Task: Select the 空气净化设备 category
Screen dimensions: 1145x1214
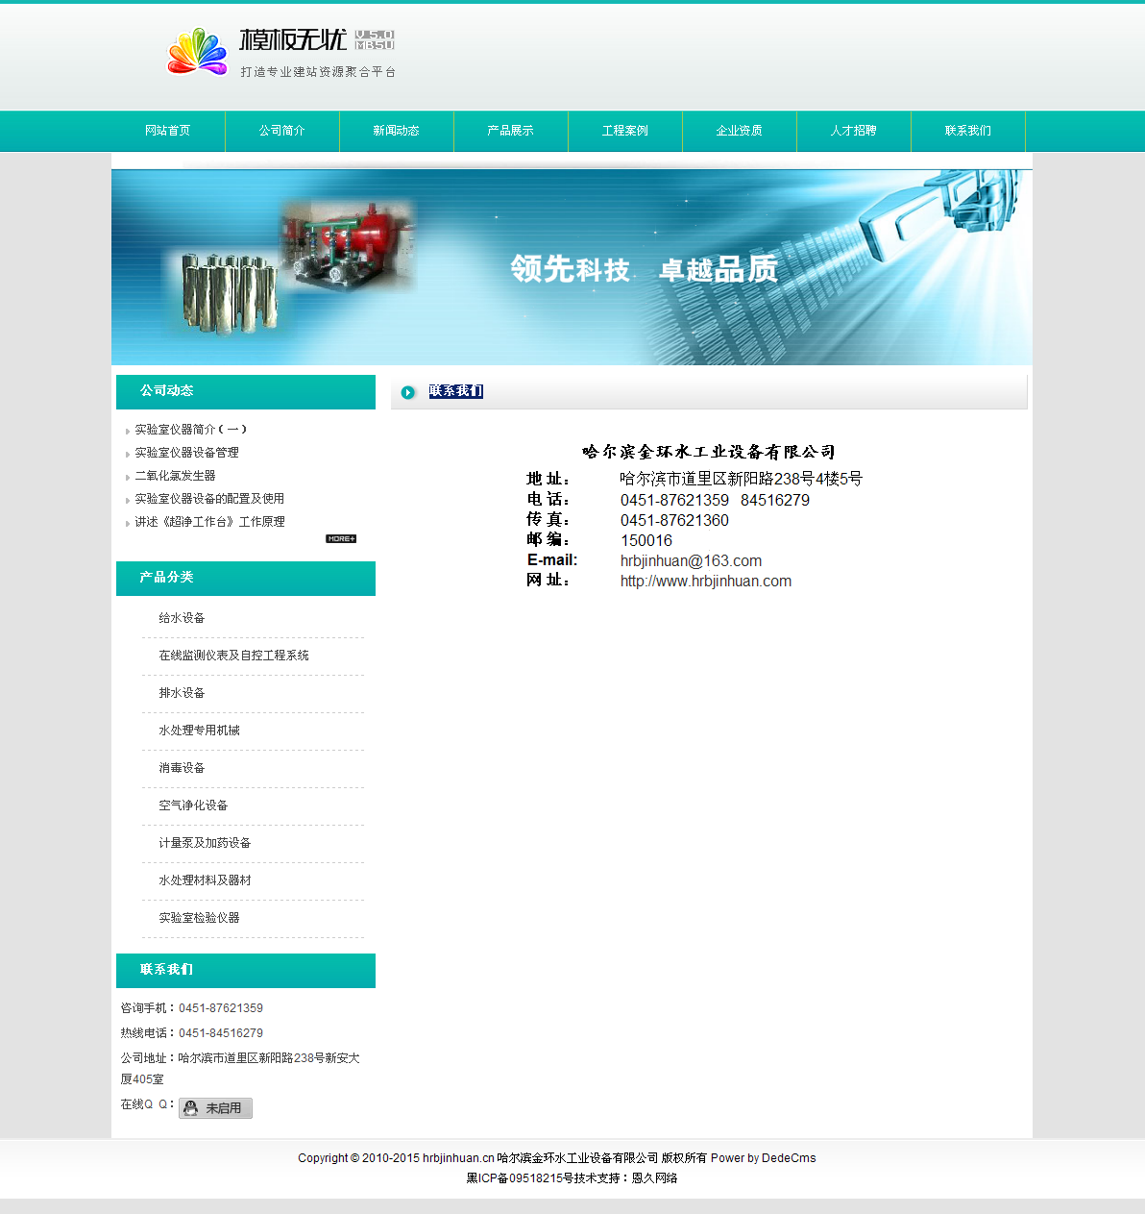Action: click(x=193, y=805)
